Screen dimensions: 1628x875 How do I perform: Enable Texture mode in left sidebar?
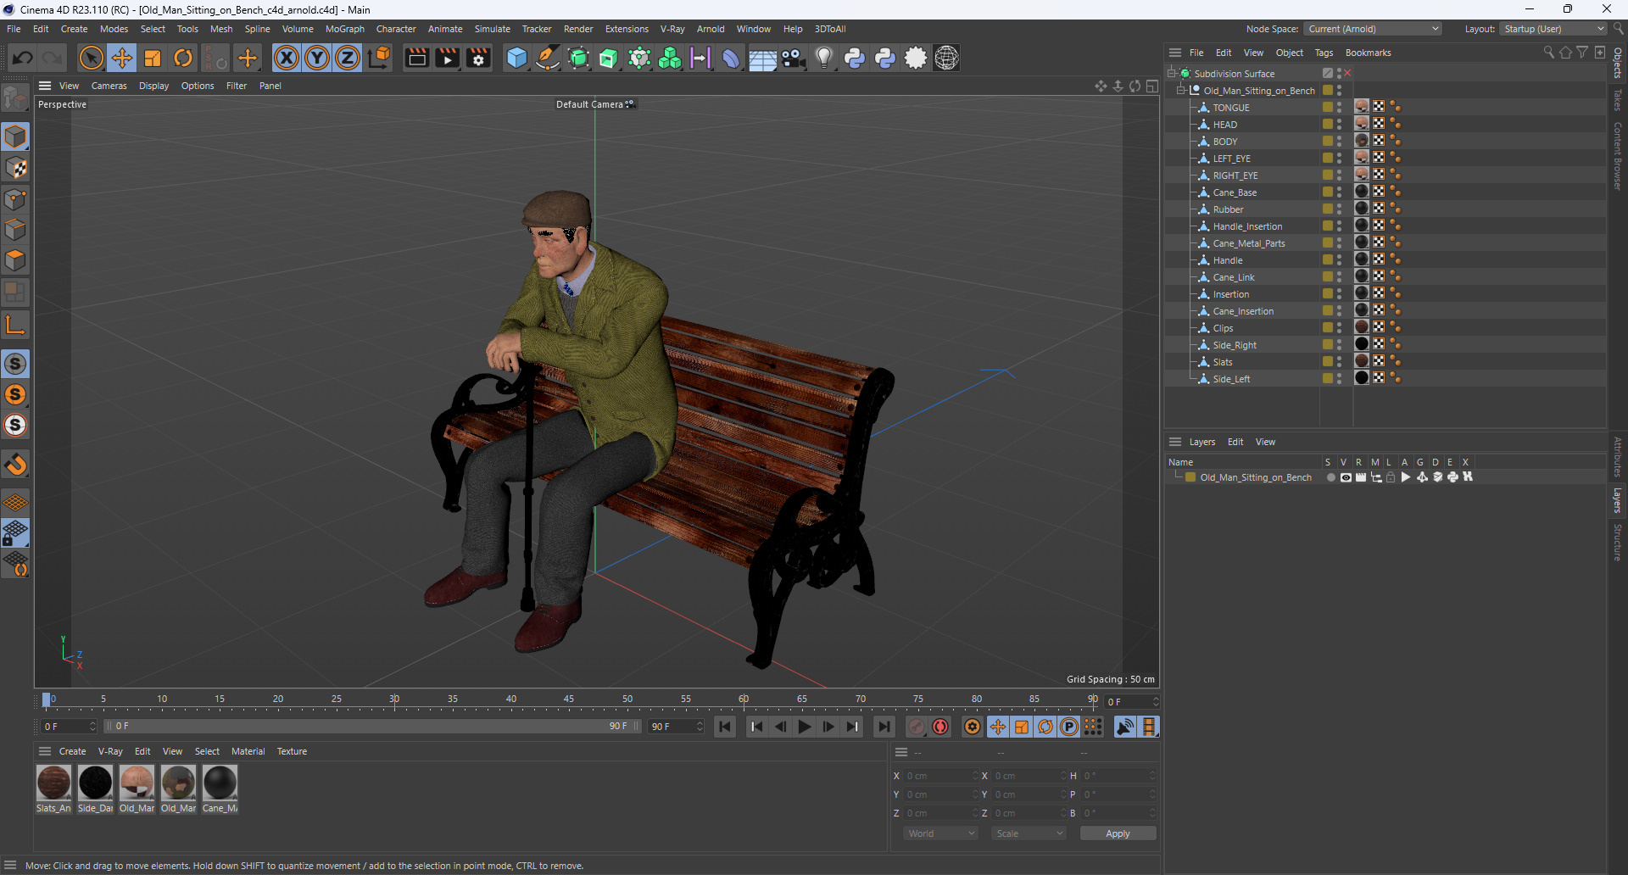tap(15, 168)
